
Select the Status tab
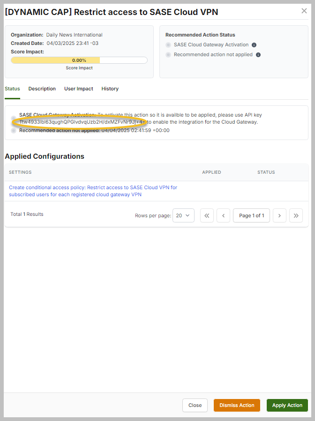coord(12,89)
